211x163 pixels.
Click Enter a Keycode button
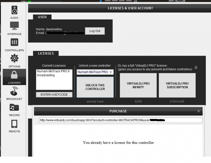54,95
